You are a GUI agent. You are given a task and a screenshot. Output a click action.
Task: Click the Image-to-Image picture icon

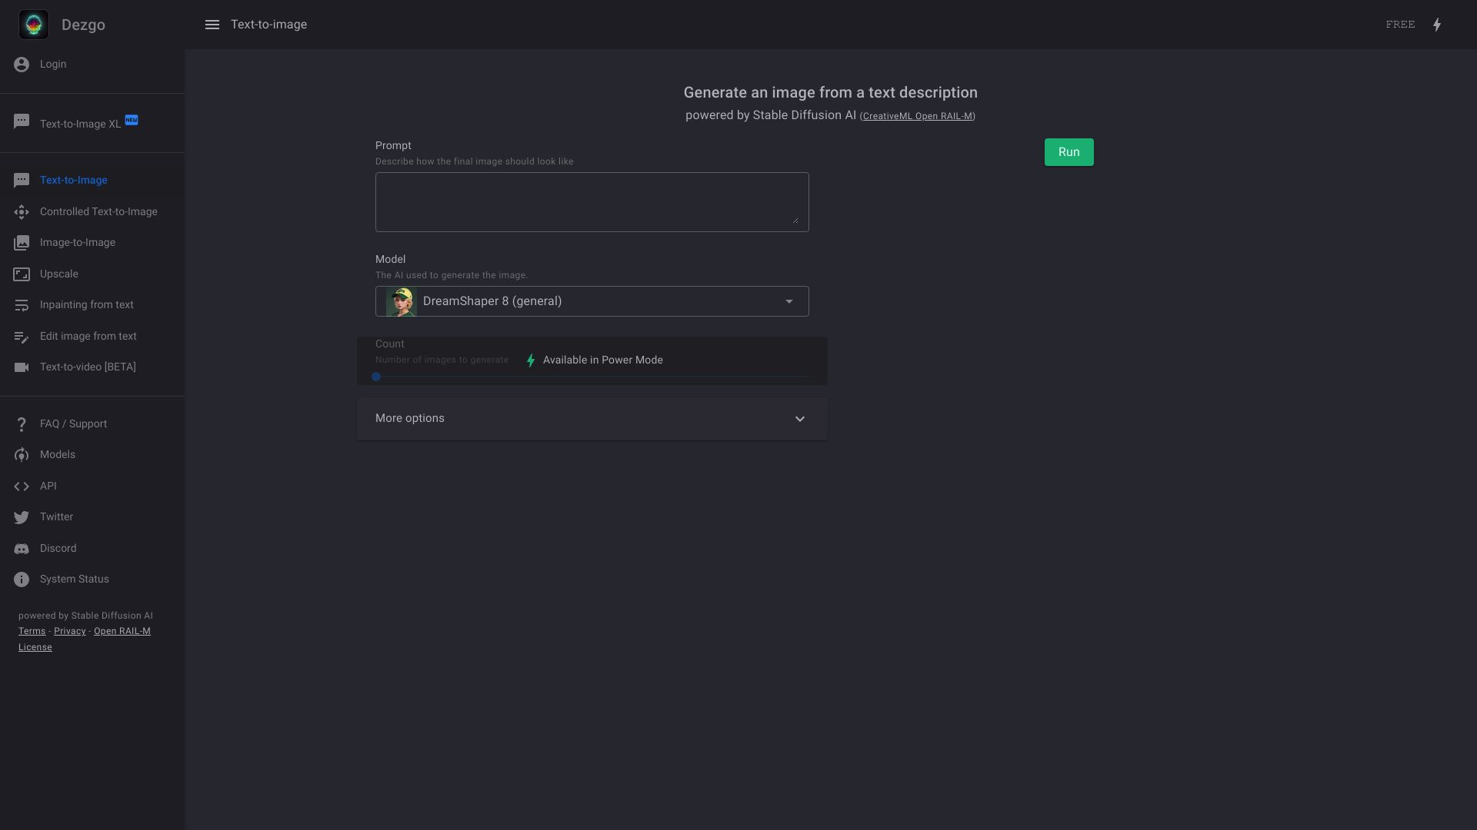22,243
